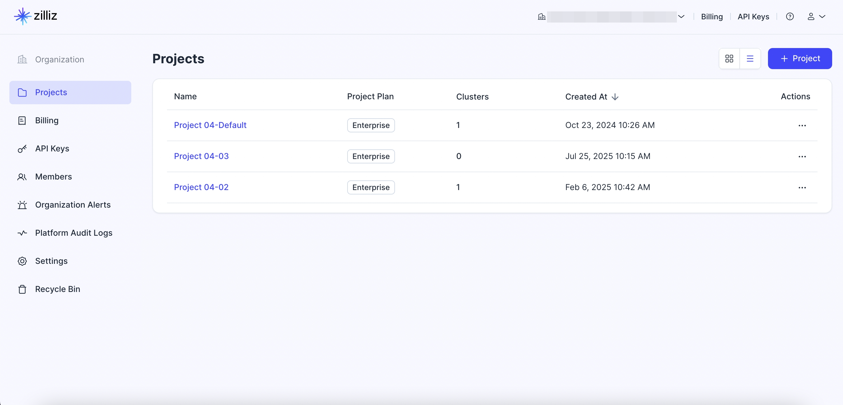Screen dimensions: 843x405
Task: Open the user account dropdown
Action: point(816,17)
